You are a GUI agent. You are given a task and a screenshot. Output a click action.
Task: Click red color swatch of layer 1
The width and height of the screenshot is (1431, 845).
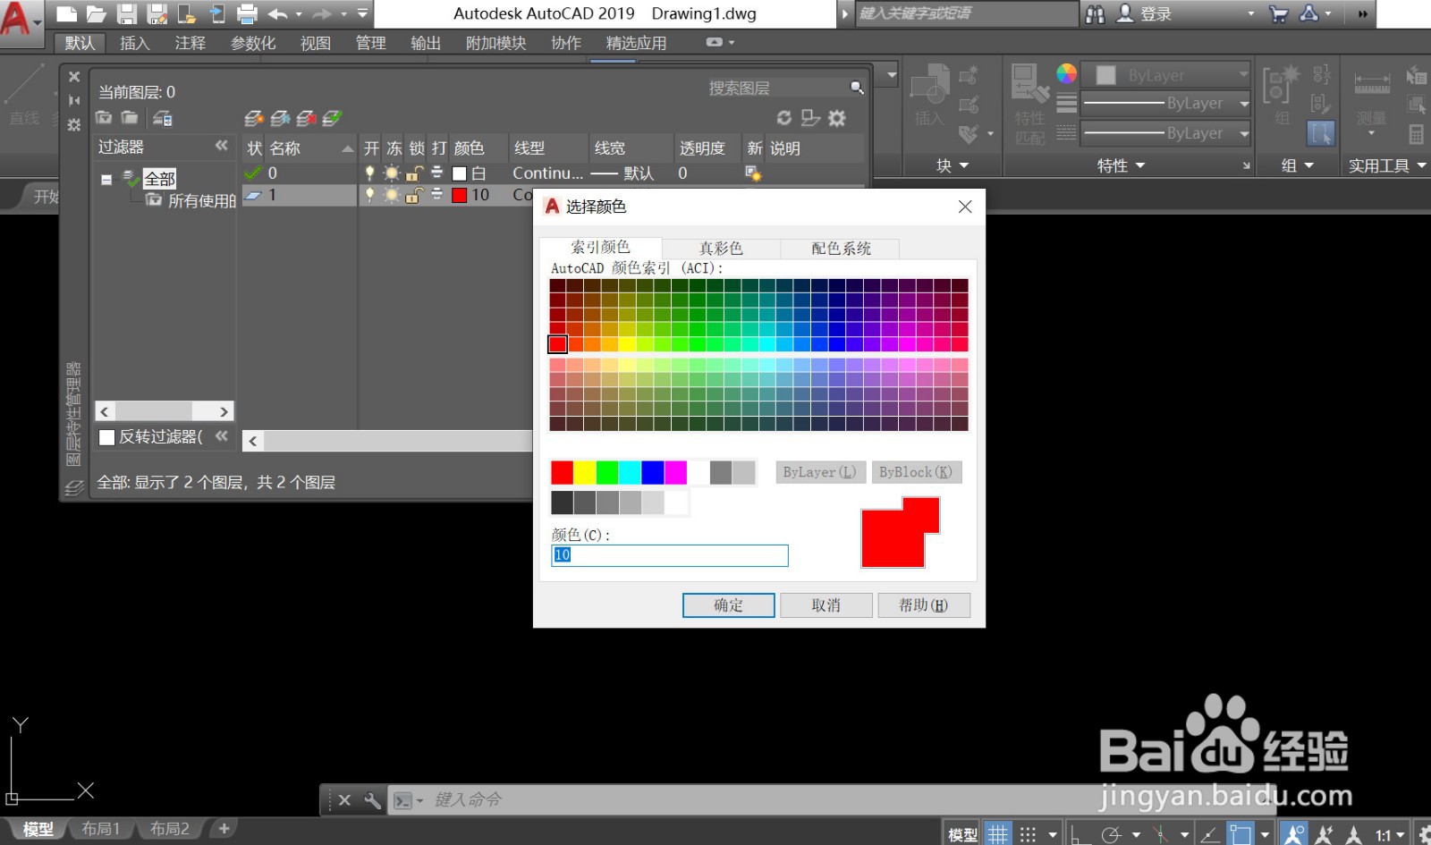(x=460, y=195)
